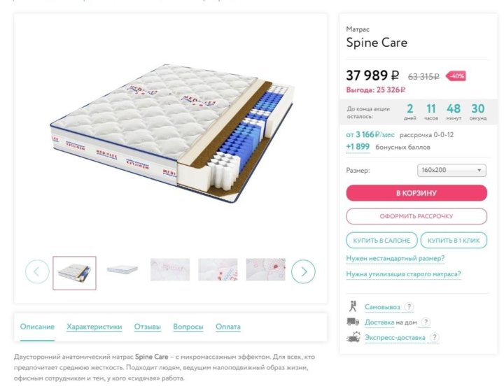The image size is (504, 391).
Task: Select the Вопросы tab
Action: click(x=188, y=327)
